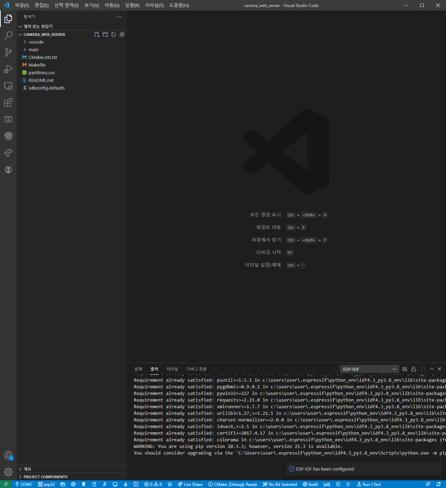Click the ESP-IDF current project folder icon
Image resolution: width=446 pixels, height=488 pixels.
pyautogui.click(x=63, y=484)
